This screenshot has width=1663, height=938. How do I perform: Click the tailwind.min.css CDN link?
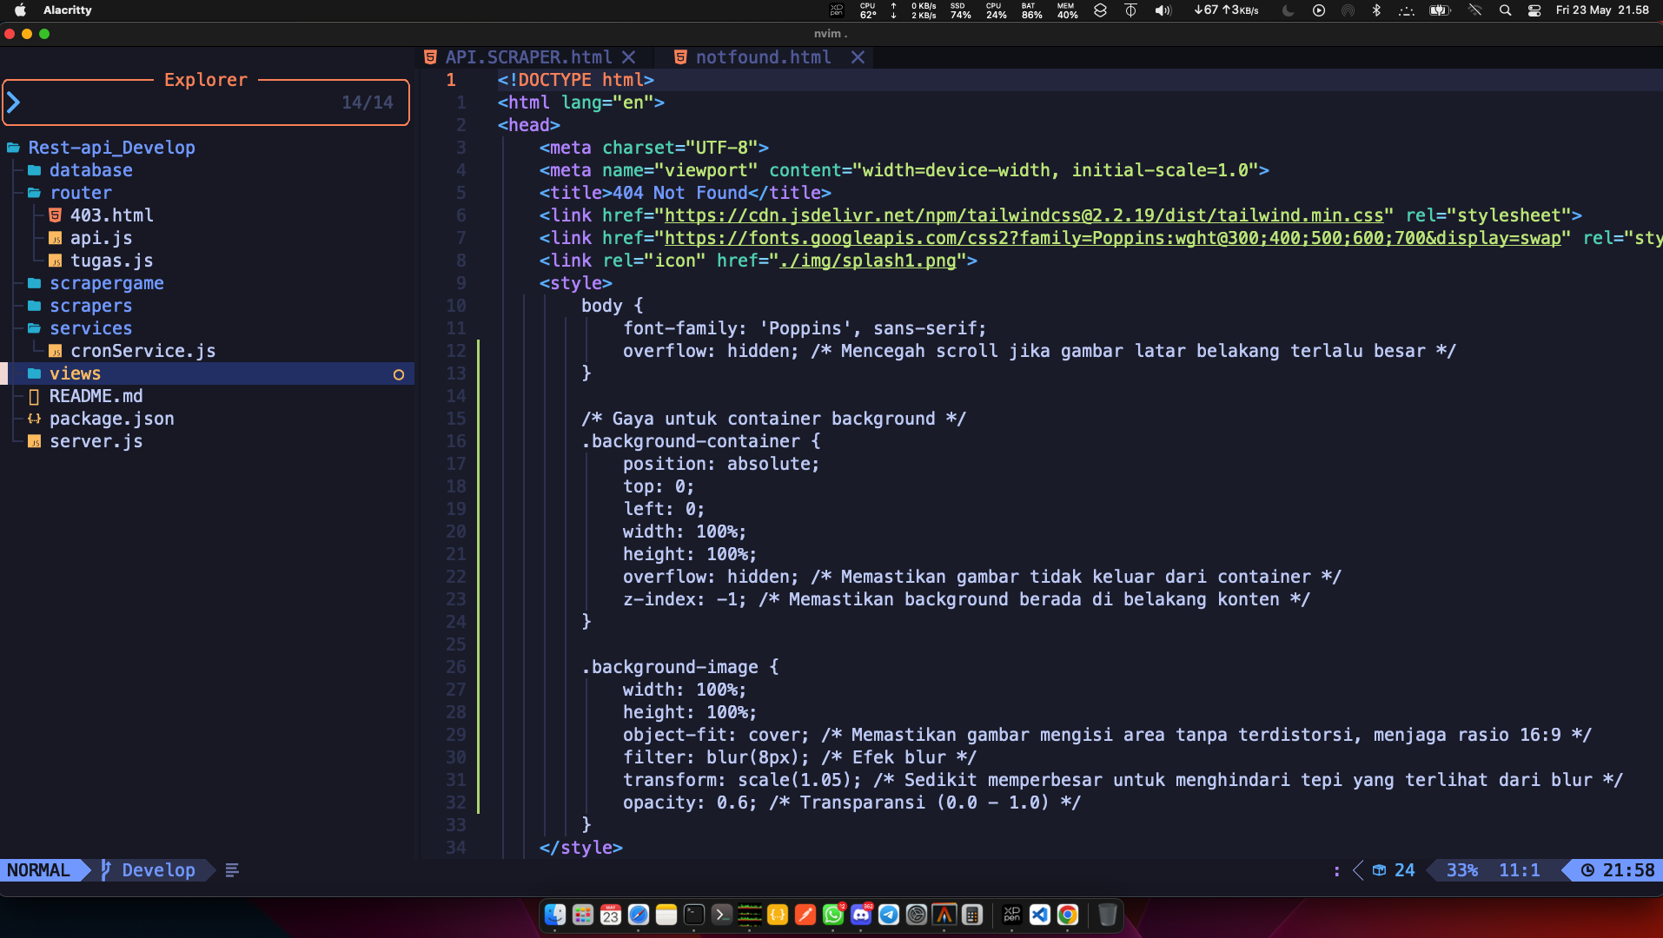pyautogui.click(x=1024, y=215)
